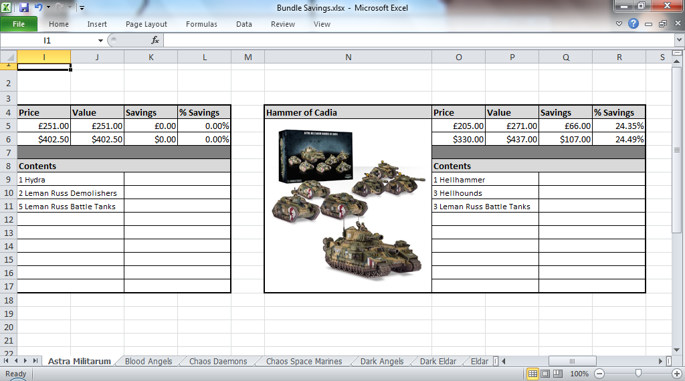685x381 pixels.
Task: Click previous sheet navigation arrow
Action: 16,361
